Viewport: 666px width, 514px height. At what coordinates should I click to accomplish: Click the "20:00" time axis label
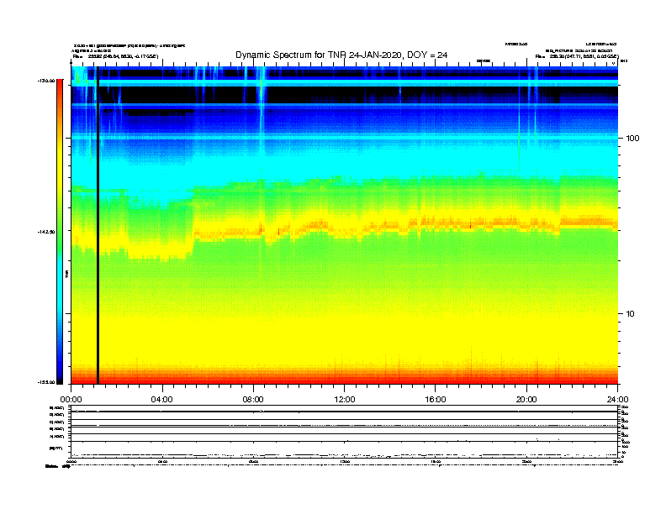[x=526, y=400]
